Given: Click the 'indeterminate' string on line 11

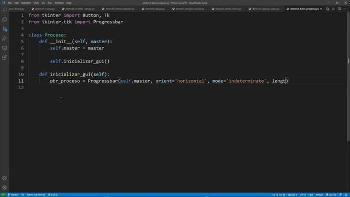Looking at the screenshot, I should tap(246, 81).
